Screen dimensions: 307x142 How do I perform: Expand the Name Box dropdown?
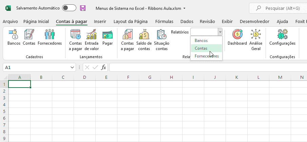tap(72, 68)
